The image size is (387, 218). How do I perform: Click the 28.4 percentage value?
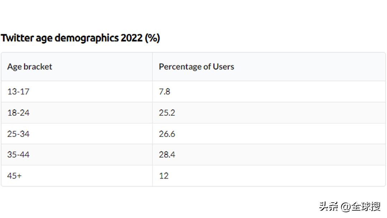pos(167,155)
